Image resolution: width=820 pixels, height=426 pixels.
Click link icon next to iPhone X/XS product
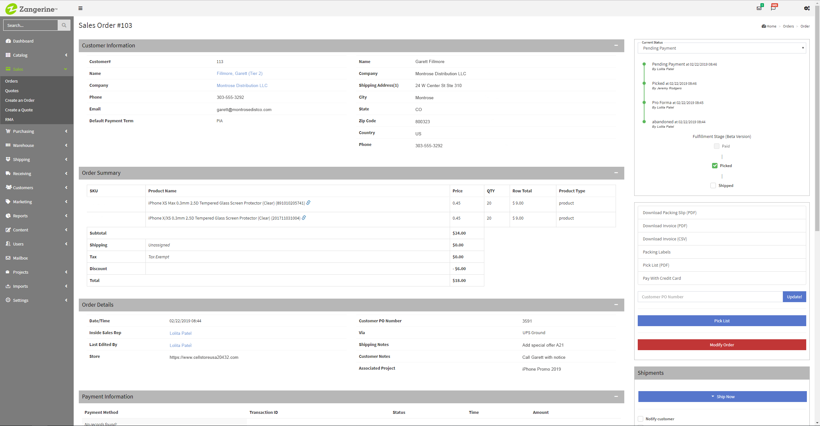(304, 218)
